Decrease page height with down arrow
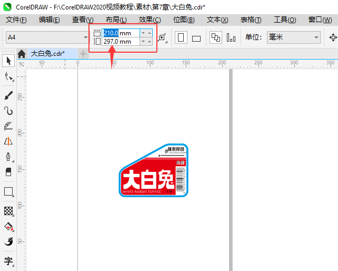338x271 pixels. [143, 41]
